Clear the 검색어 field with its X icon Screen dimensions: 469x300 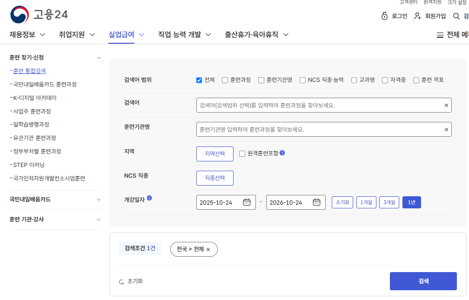point(445,105)
